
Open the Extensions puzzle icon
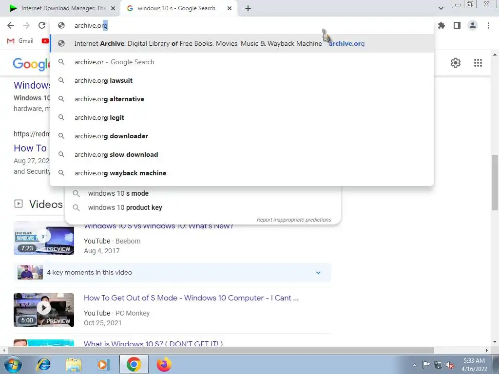[x=441, y=25]
